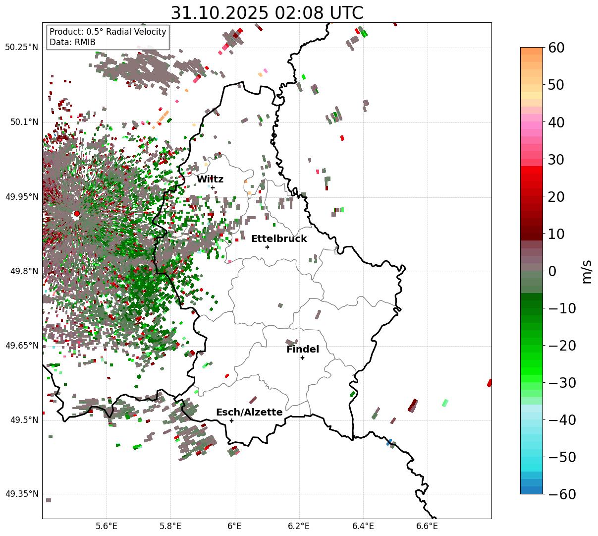This screenshot has width=598, height=536.
Task: Click the title 31.10.2025 02:08 UTC
Action: point(267,13)
